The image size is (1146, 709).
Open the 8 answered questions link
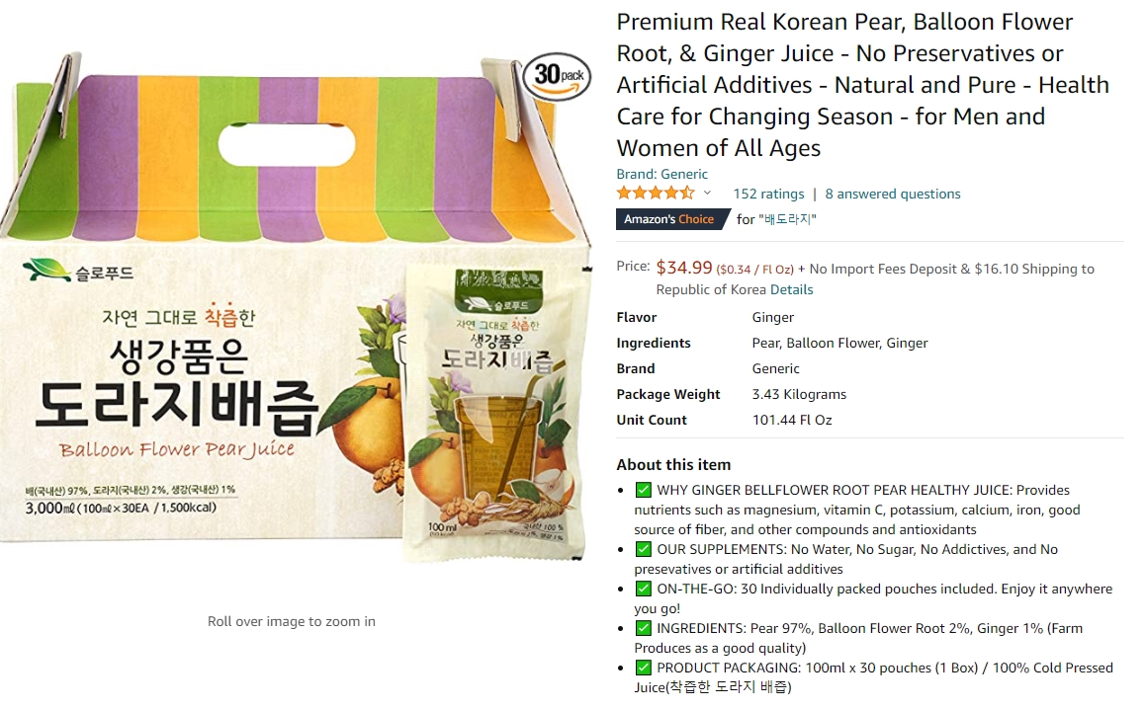pos(893,194)
